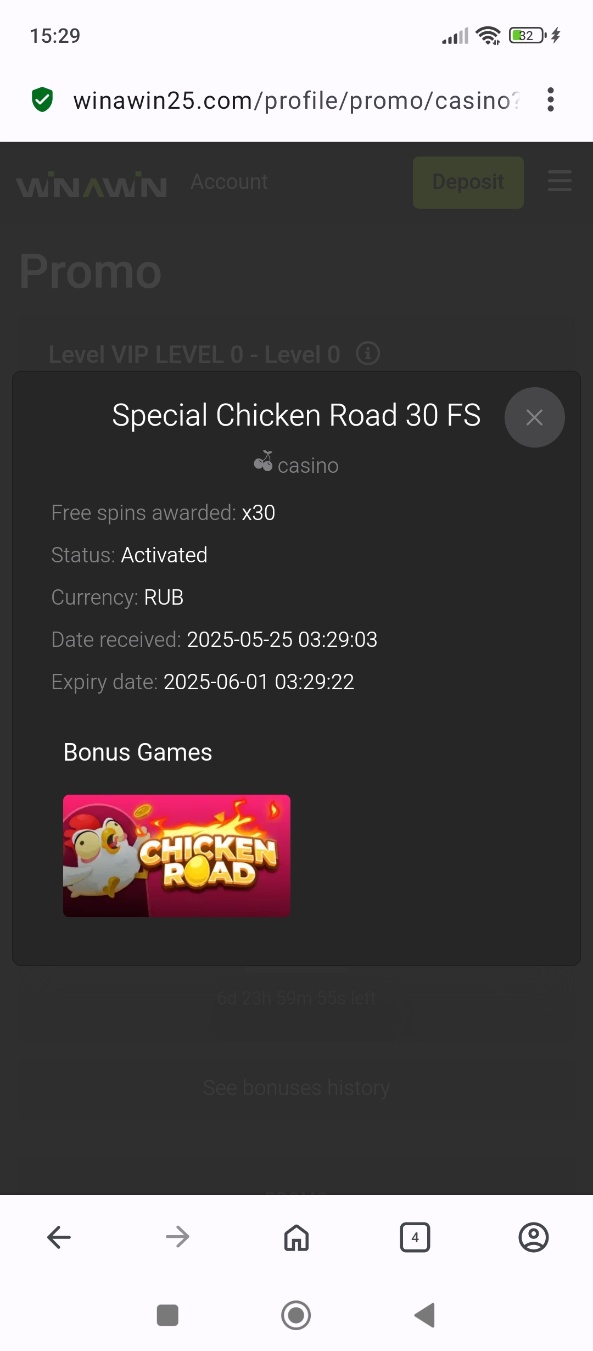Tap the Android home circle button
The height and width of the screenshot is (1351, 593).
coord(296,1315)
